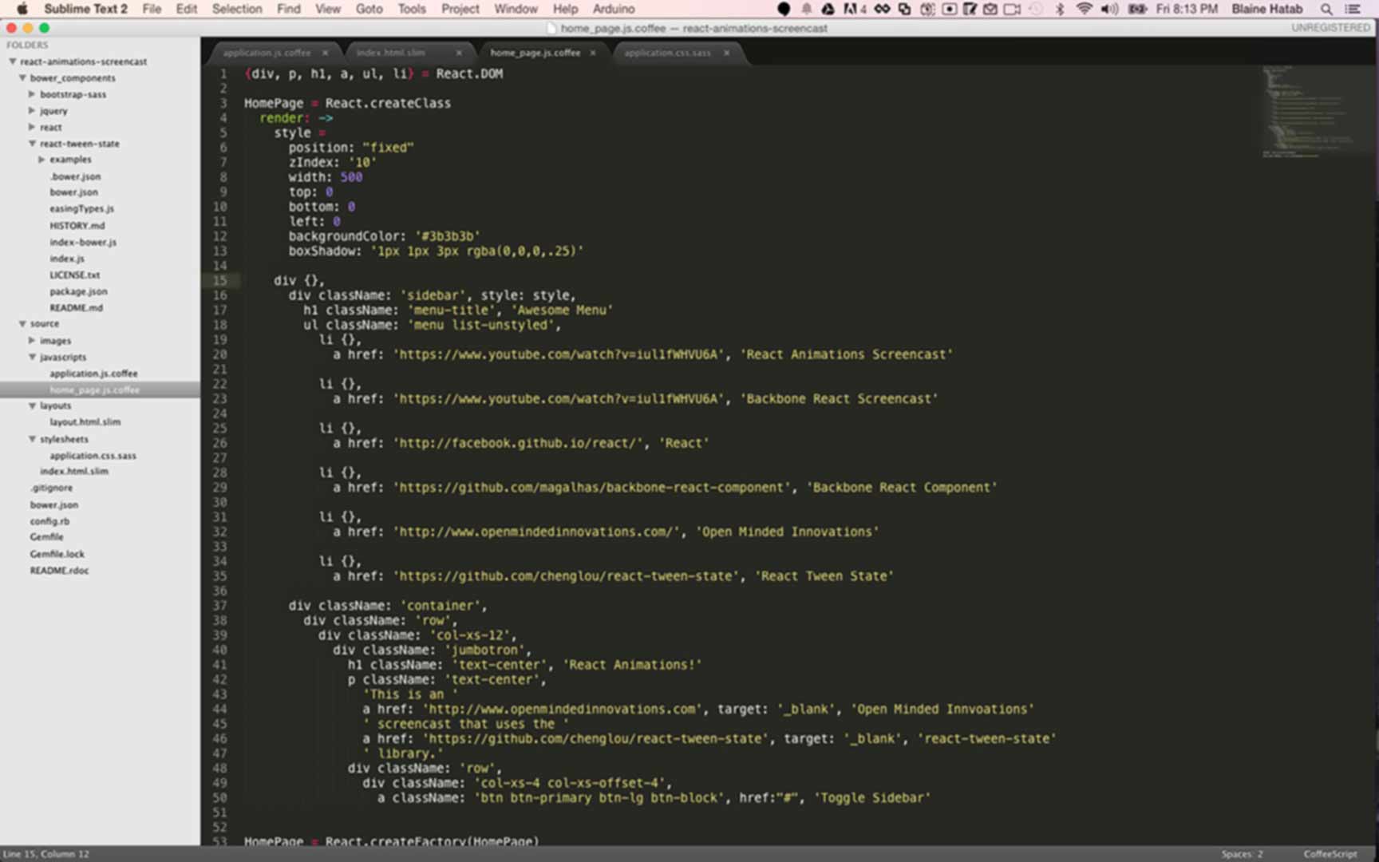This screenshot has width=1379, height=862.
Task: Change the CoffeeScript syntax in status bar
Action: click(1330, 854)
